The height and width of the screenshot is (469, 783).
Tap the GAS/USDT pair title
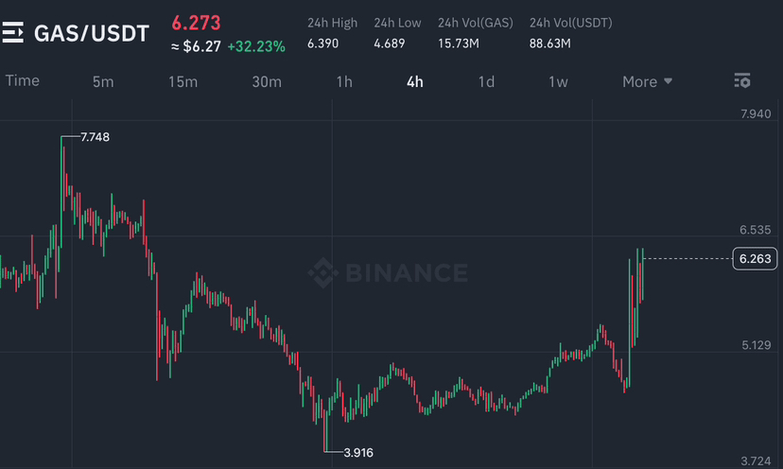point(92,33)
